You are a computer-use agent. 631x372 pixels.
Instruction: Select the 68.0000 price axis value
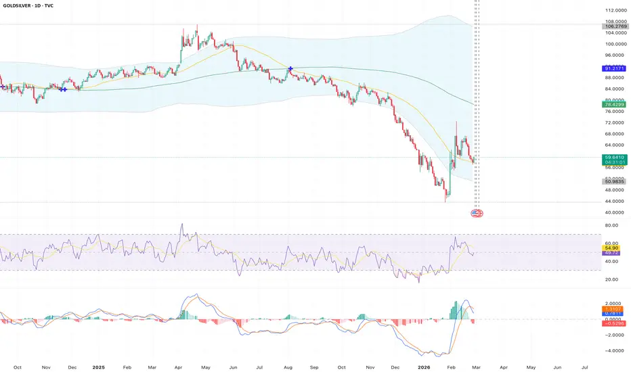pos(615,134)
